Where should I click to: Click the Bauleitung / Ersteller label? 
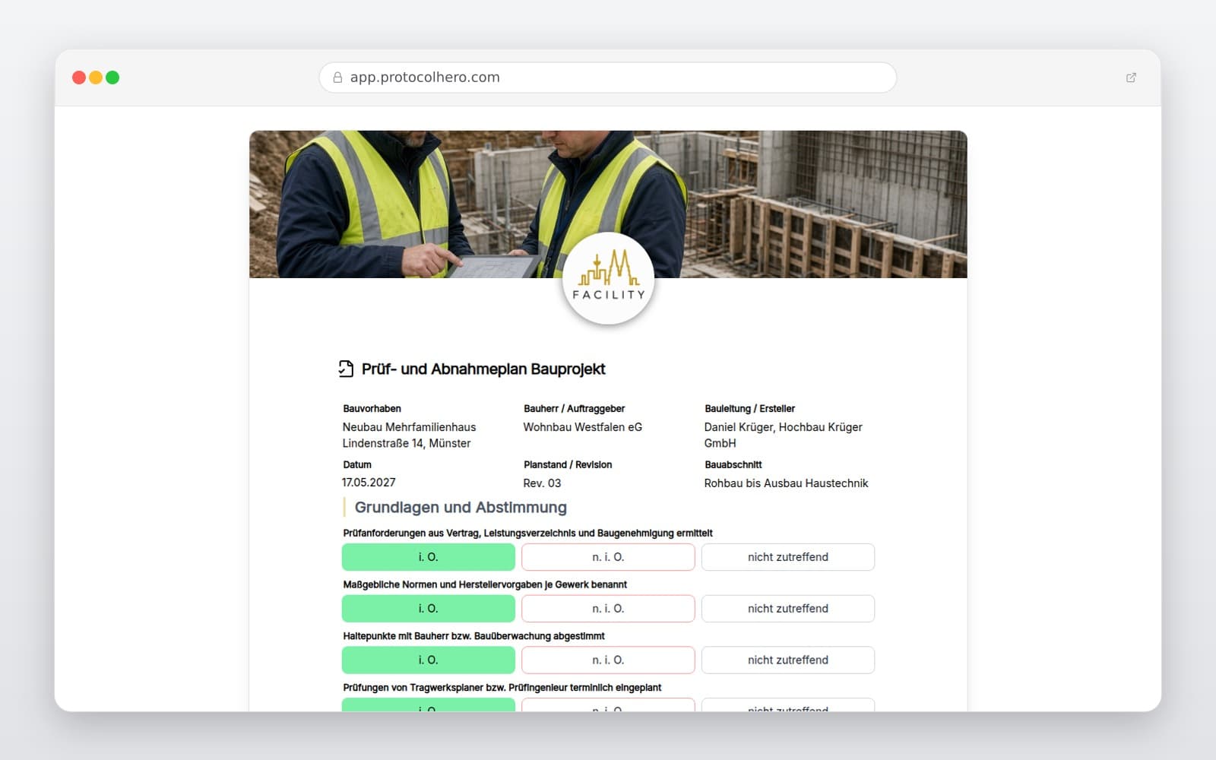[749, 409]
